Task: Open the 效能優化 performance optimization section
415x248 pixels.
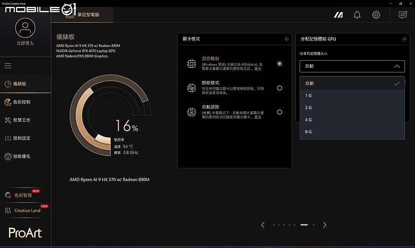Action: tap(26, 156)
